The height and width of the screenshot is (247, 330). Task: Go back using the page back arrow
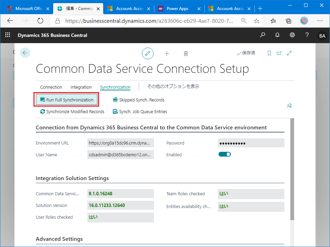(x=25, y=53)
